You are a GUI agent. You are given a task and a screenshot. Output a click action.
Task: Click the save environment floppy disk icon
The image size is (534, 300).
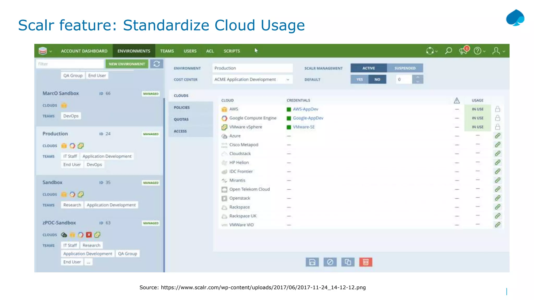(312, 262)
